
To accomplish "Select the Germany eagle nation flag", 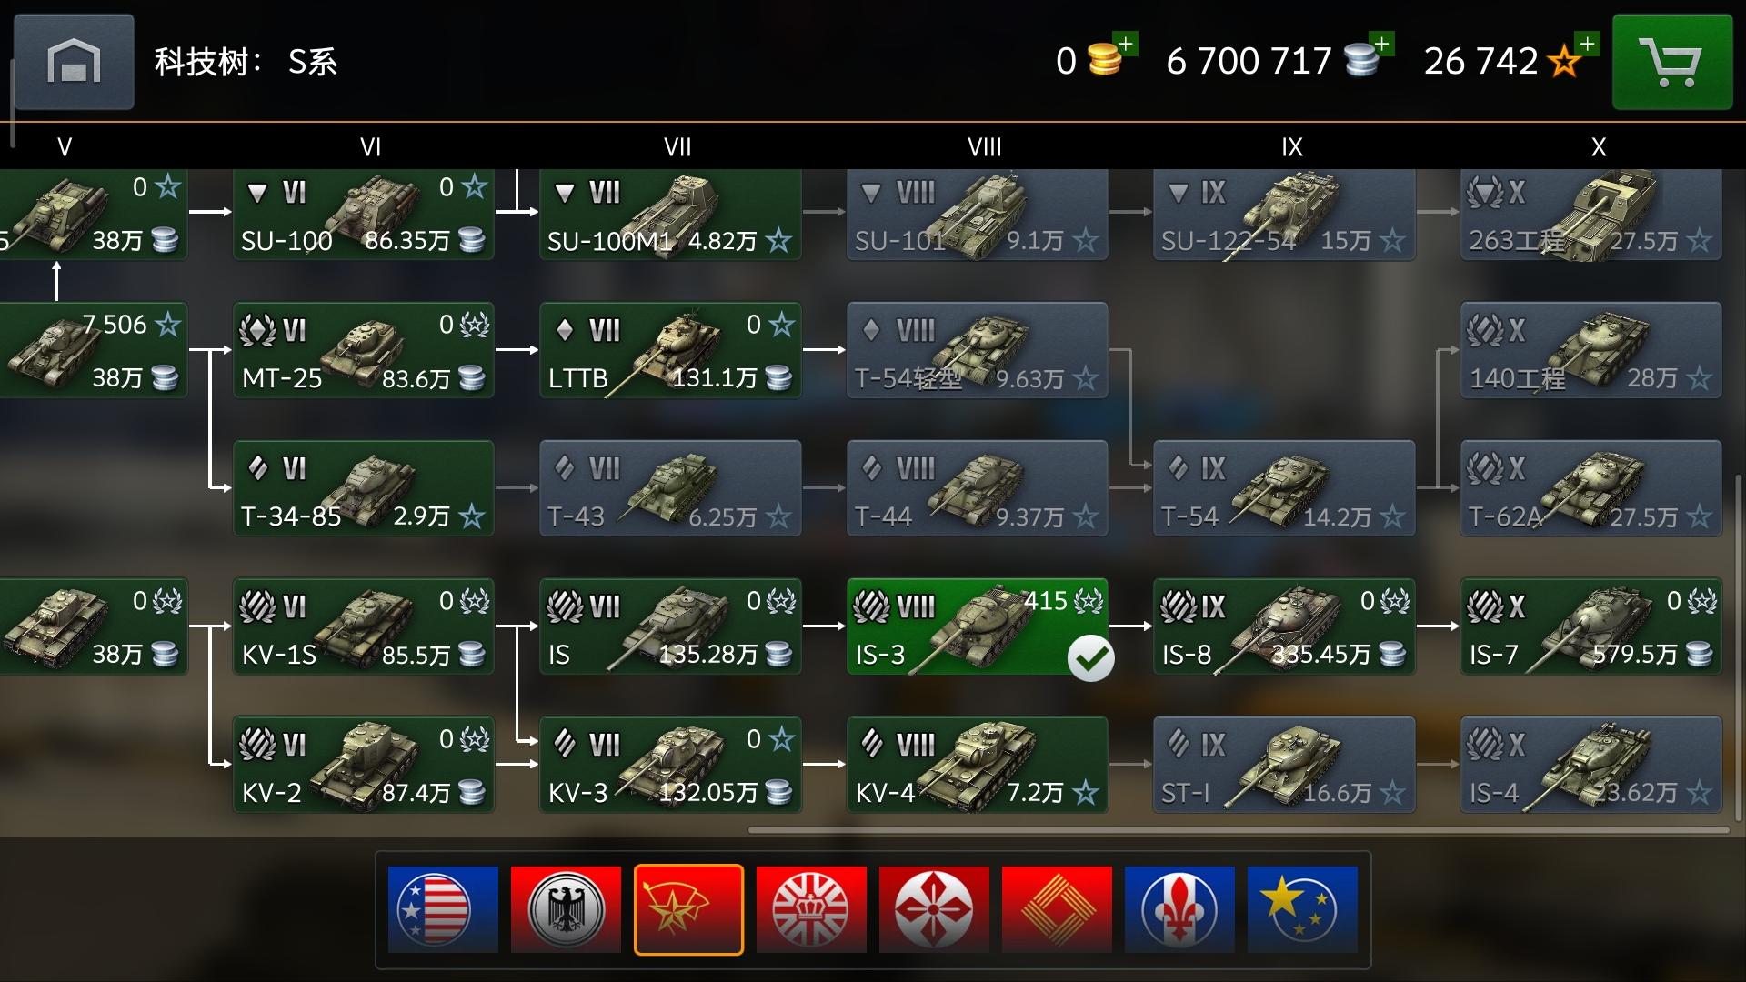I will [x=566, y=909].
